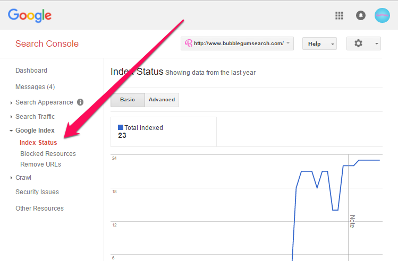Click the 'Showing data from the last year' text
This screenshot has width=398, height=261.
pos(210,73)
